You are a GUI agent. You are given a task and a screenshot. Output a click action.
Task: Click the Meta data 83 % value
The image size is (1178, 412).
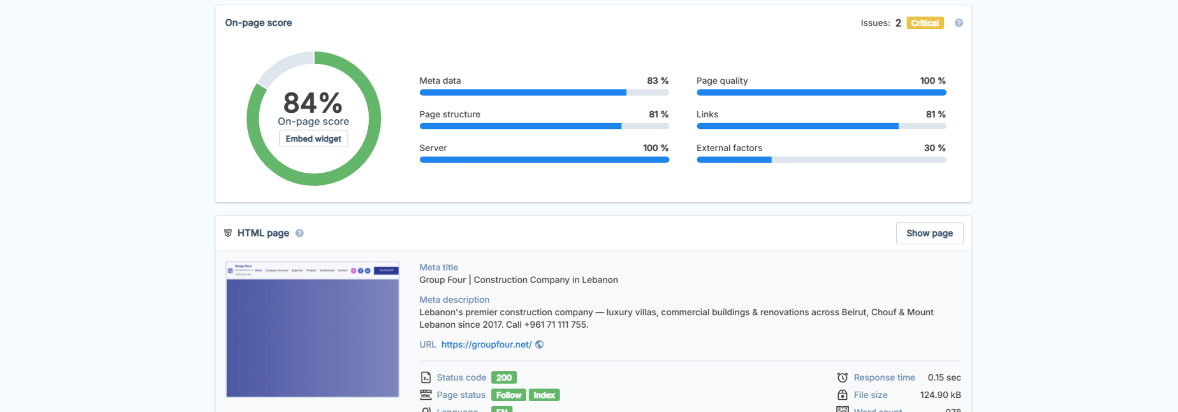point(658,80)
